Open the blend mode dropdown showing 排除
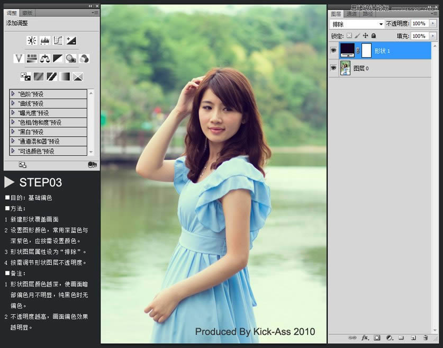The image size is (443, 348). tap(357, 23)
